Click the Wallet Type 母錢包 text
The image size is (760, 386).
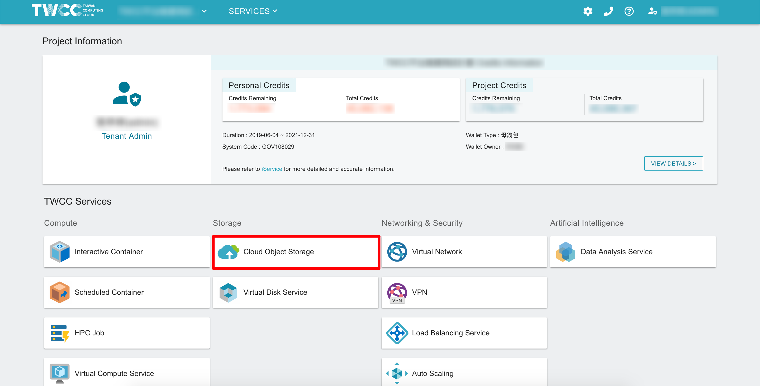[492, 135]
